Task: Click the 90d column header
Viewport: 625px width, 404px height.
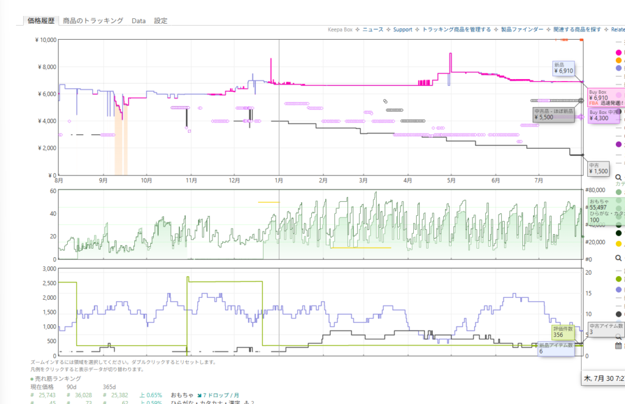Action: [72, 387]
